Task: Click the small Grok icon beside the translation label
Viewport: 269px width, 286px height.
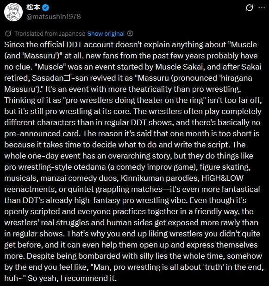Action: [x=8, y=33]
